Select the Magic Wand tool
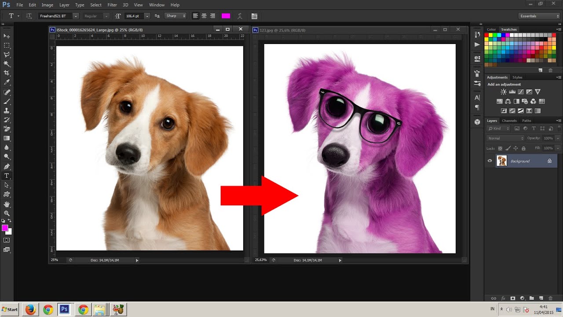 (7, 64)
